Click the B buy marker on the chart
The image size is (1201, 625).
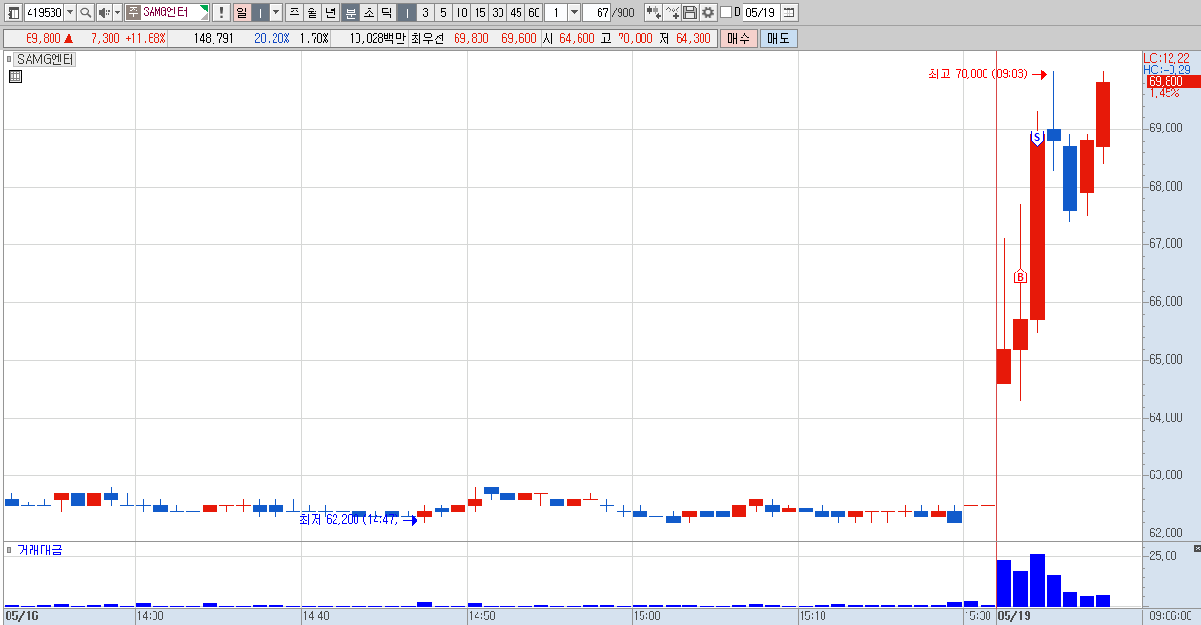tap(1020, 276)
